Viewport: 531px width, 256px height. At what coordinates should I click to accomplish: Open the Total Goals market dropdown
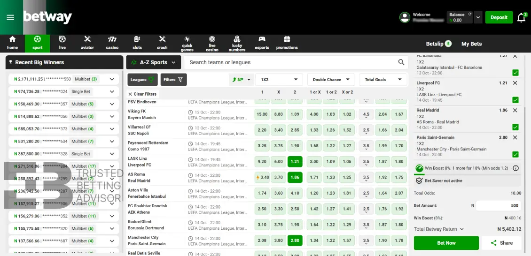(x=383, y=80)
